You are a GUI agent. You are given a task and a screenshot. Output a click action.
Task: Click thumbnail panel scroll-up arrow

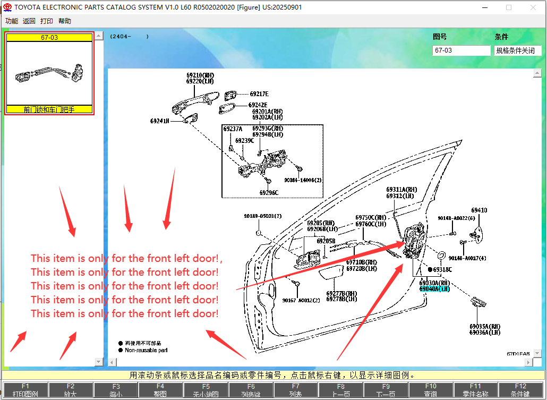99,36
